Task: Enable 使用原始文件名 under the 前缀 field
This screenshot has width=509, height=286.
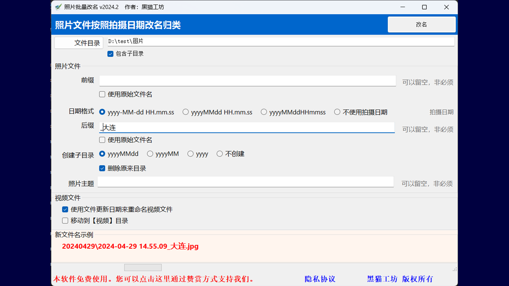Action: (102, 94)
